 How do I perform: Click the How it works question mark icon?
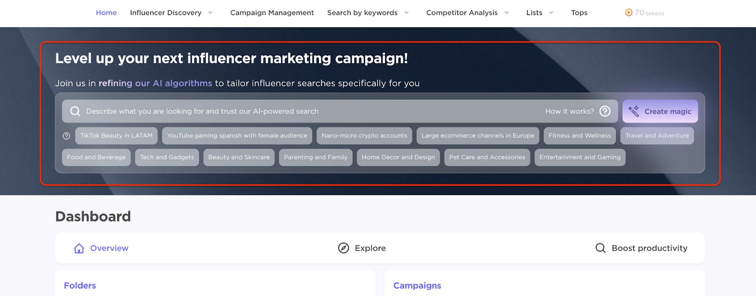tap(605, 111)
